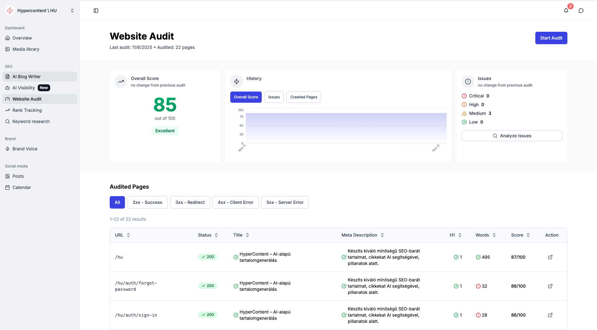Screen dimensions: 597x330
Task: Toggle the 2xx - Success filter
Action: 147,202
